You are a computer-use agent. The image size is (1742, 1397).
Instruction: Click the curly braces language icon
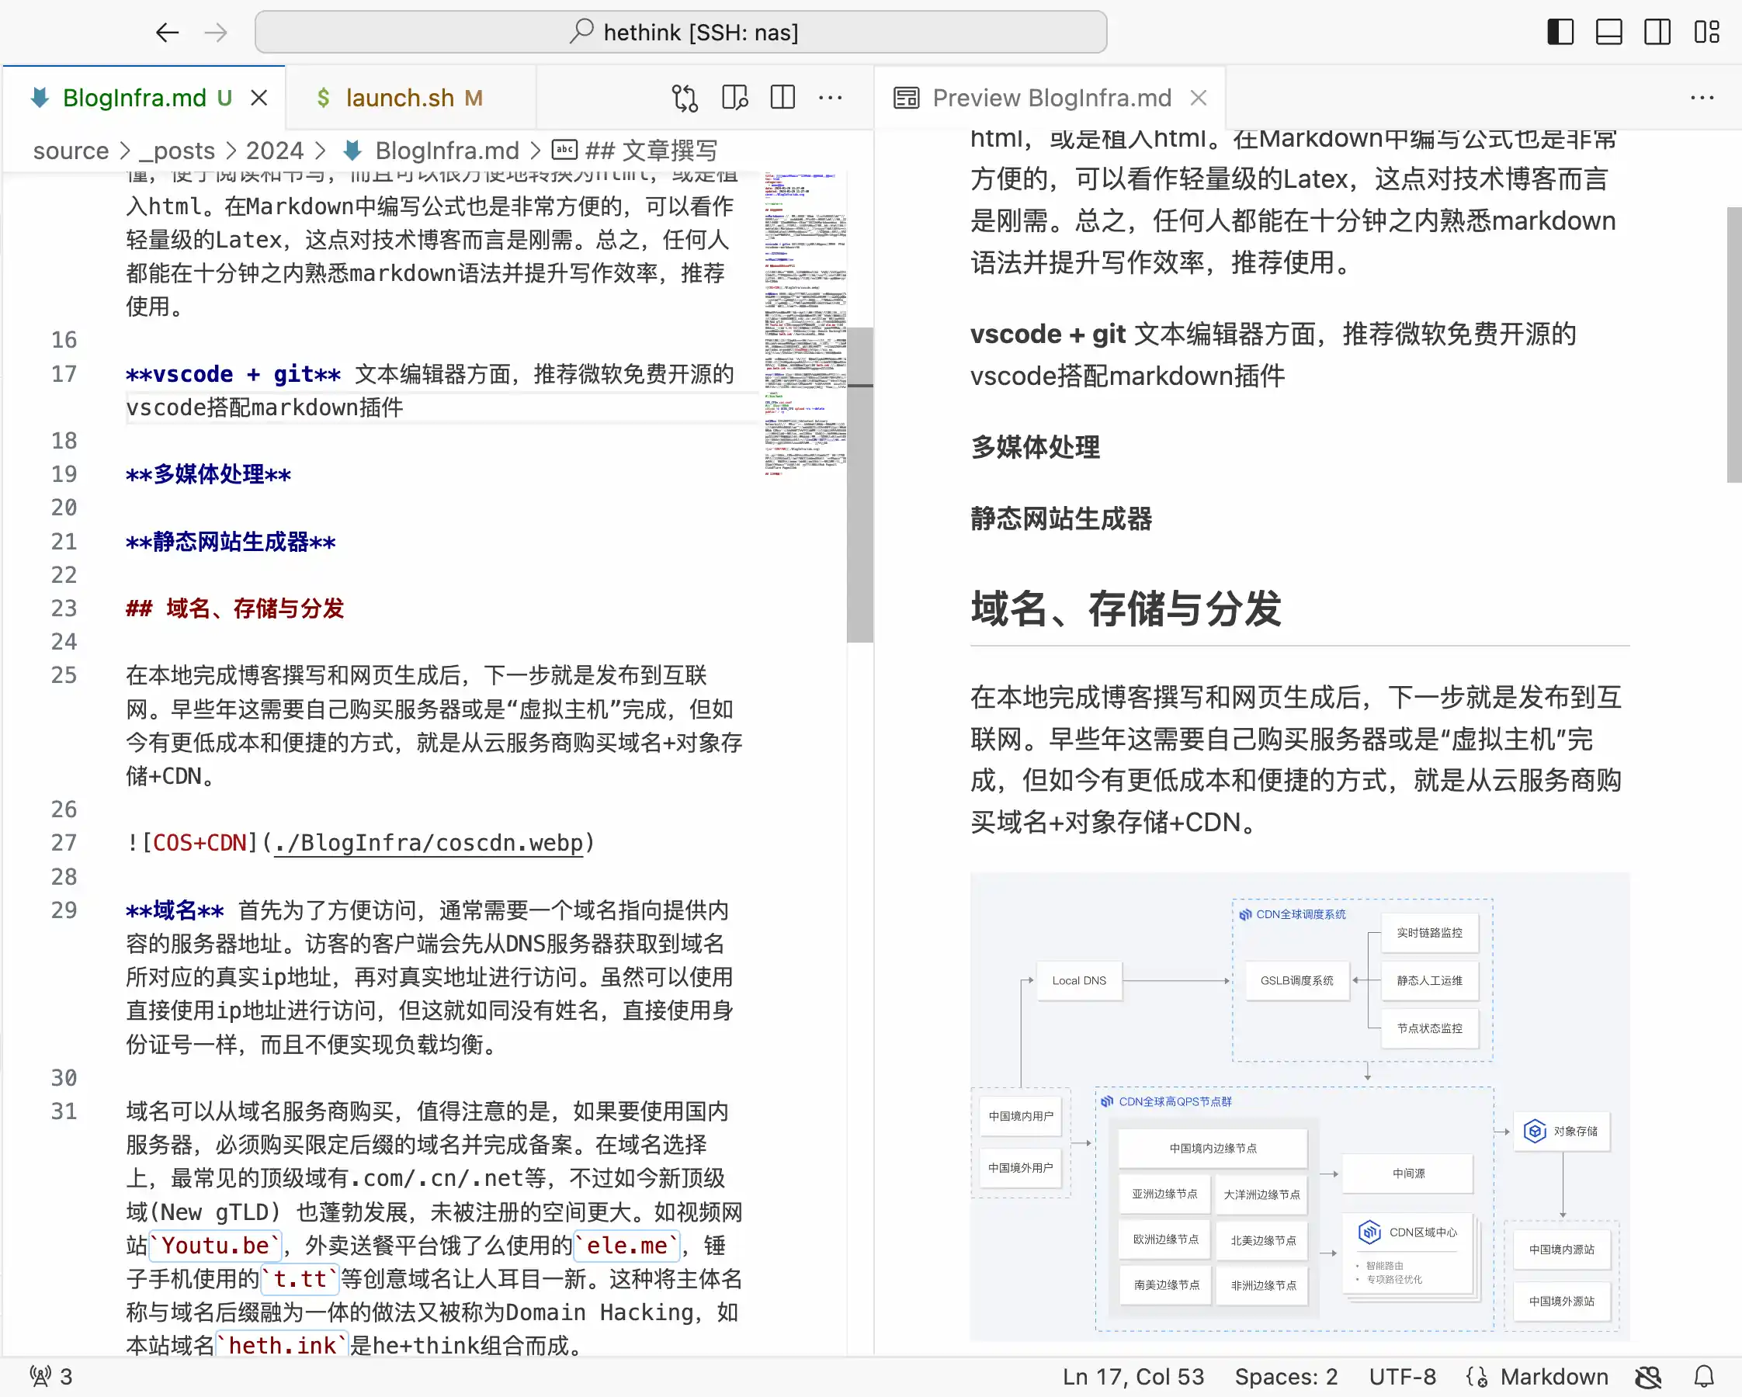(1477, 1377)
